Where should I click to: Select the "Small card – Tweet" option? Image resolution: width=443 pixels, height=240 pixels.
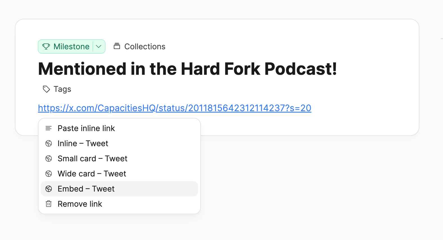[x=92, y=159]
